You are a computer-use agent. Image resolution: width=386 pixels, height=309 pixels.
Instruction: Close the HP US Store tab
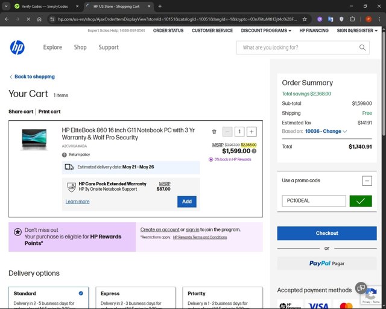149,7
